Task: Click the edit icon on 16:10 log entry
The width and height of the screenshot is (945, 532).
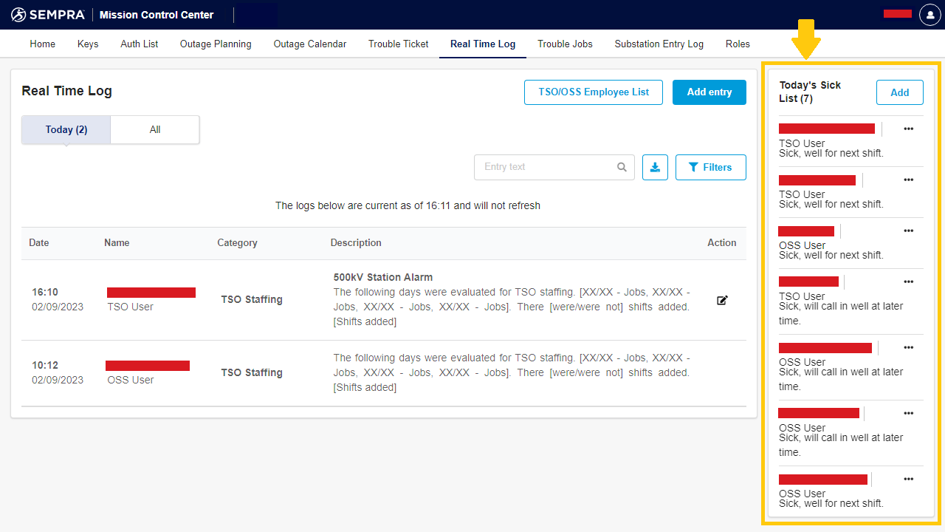Action: [722, 300]
